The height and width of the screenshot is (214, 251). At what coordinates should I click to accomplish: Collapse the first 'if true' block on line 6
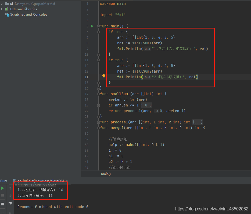point(98,32)
